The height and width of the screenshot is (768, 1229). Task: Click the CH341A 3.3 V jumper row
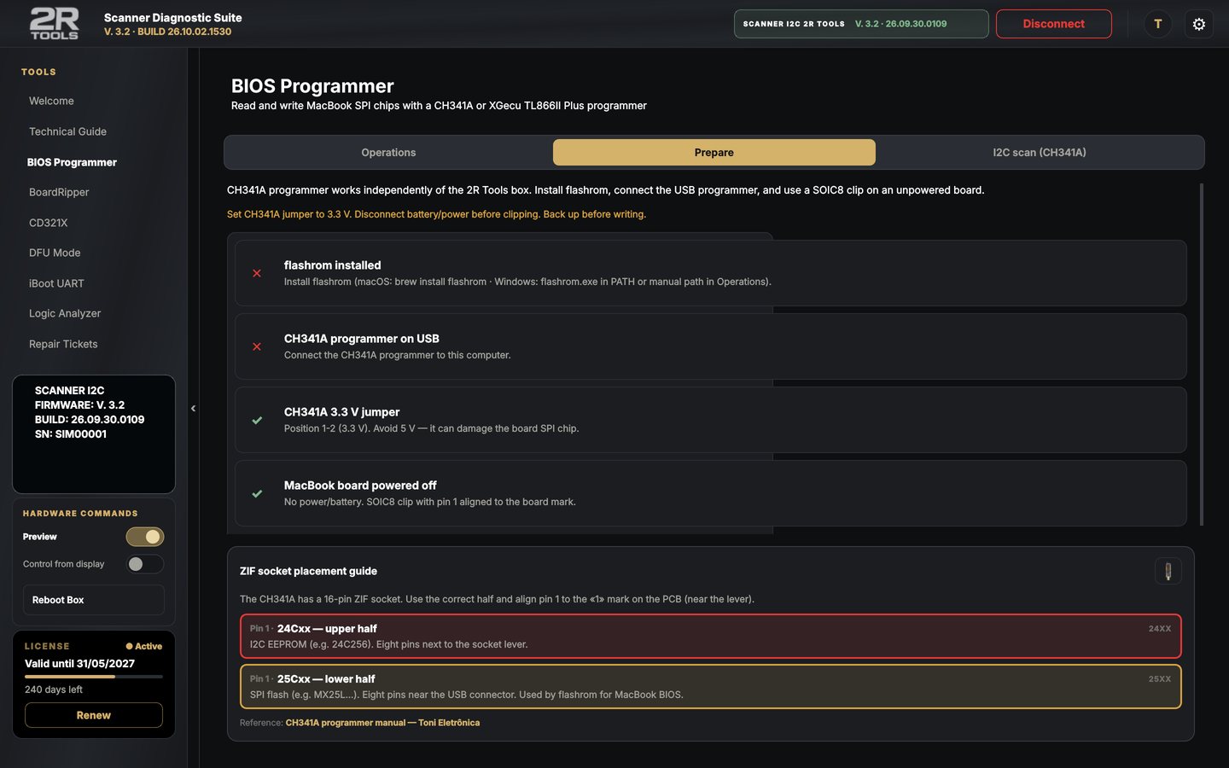coord(711,420)
